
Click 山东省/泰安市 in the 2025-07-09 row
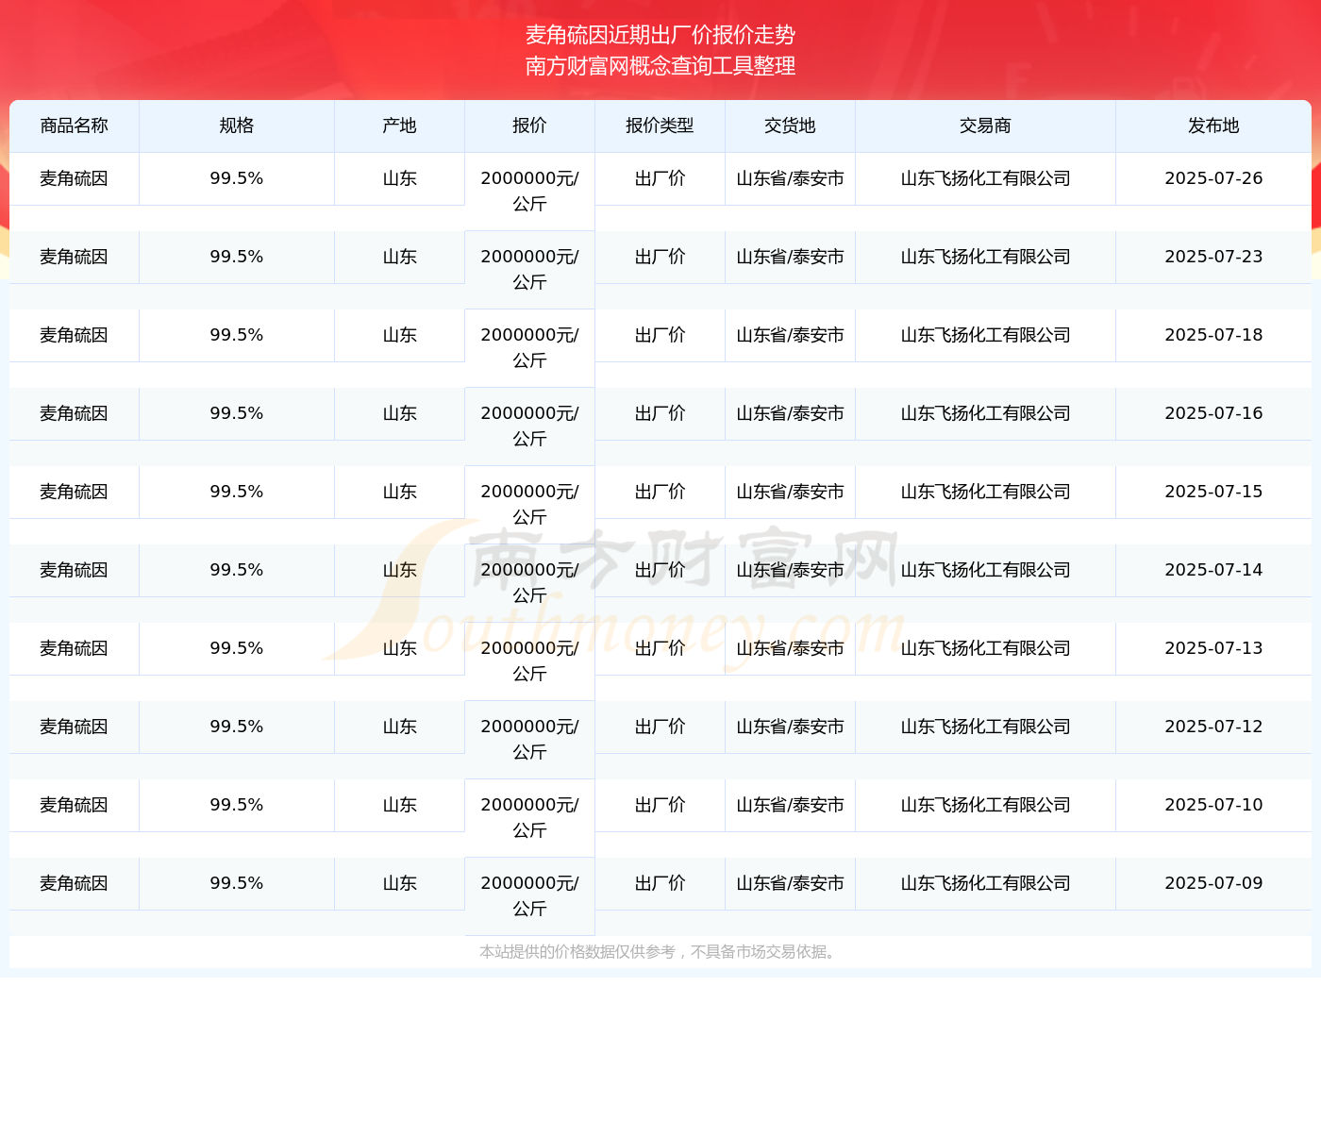tap(790, 883)
